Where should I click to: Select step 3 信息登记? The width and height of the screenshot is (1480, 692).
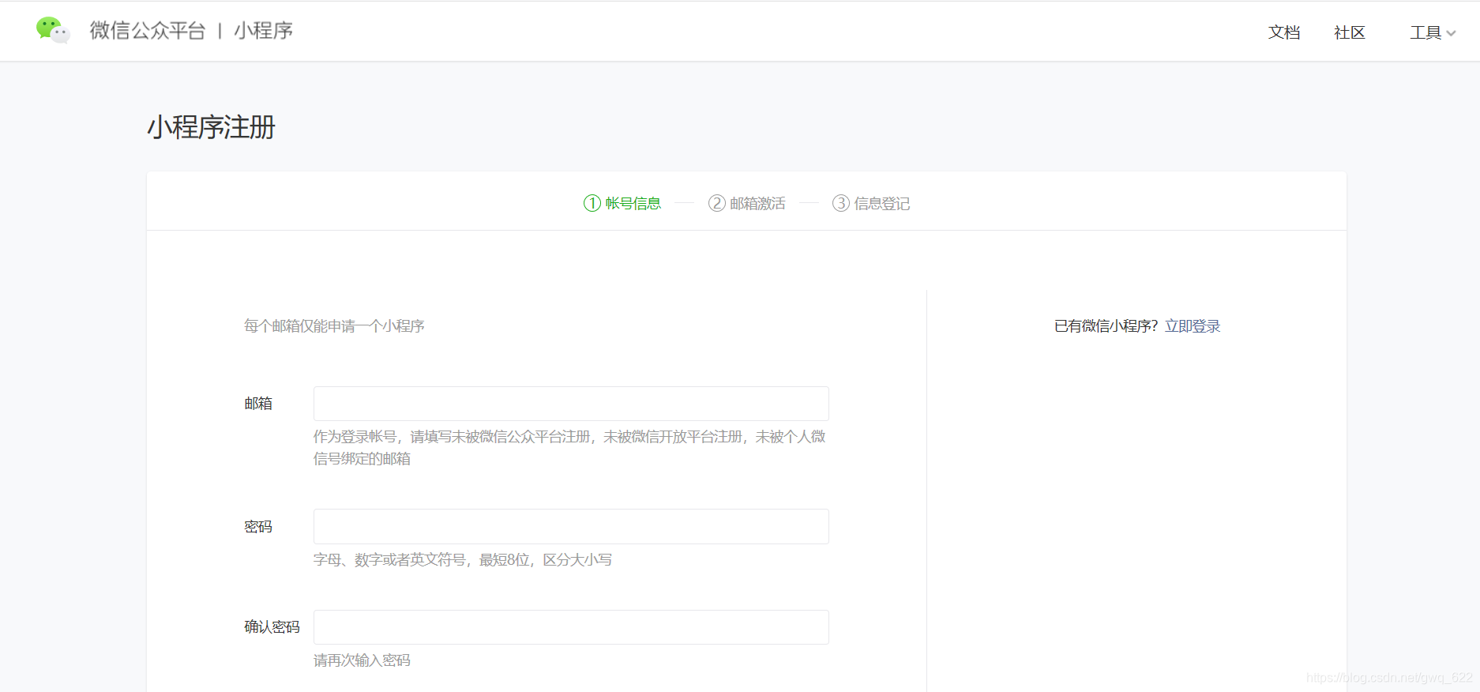click(871, 203)
